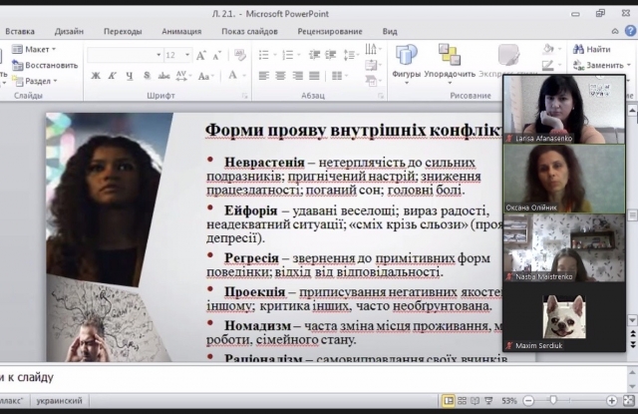Toggle italic formatting (К) button

pyautogui.click(x=111, y=75)
